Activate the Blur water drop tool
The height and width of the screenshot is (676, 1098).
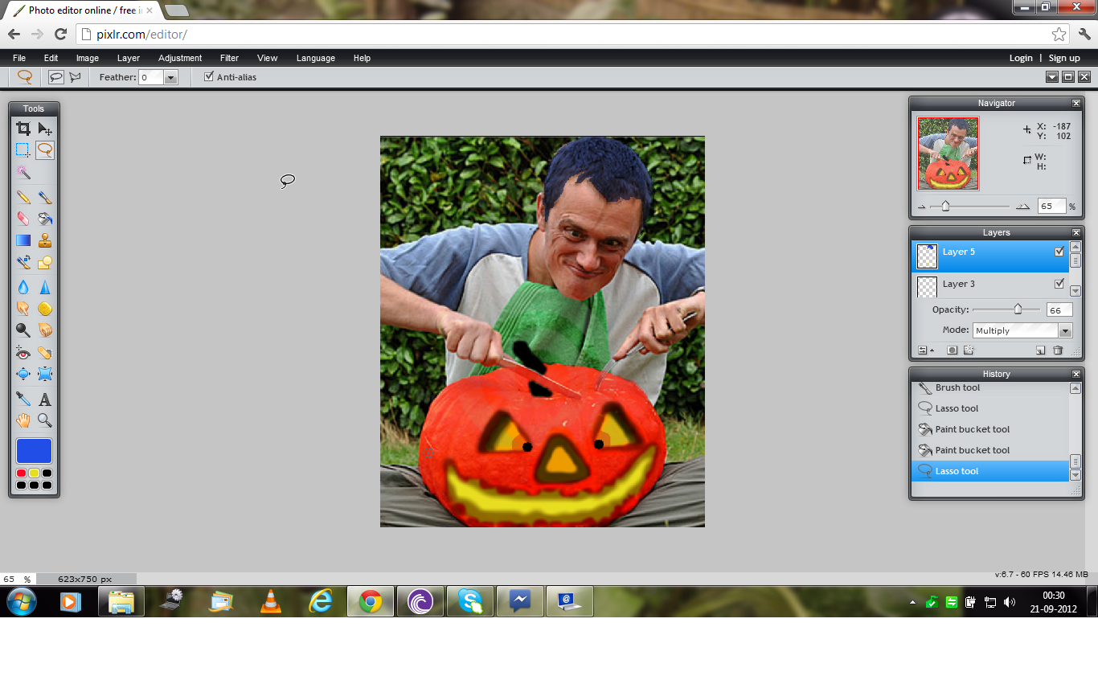point(23,287)
